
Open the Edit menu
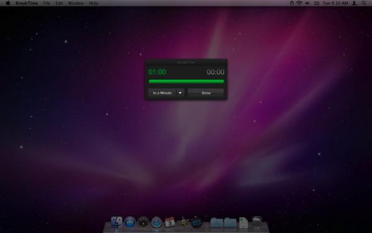pyautogui.click(x=59, y=3)
